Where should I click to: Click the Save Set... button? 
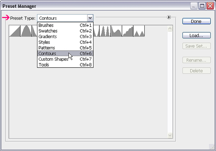(x=197, y=46)
